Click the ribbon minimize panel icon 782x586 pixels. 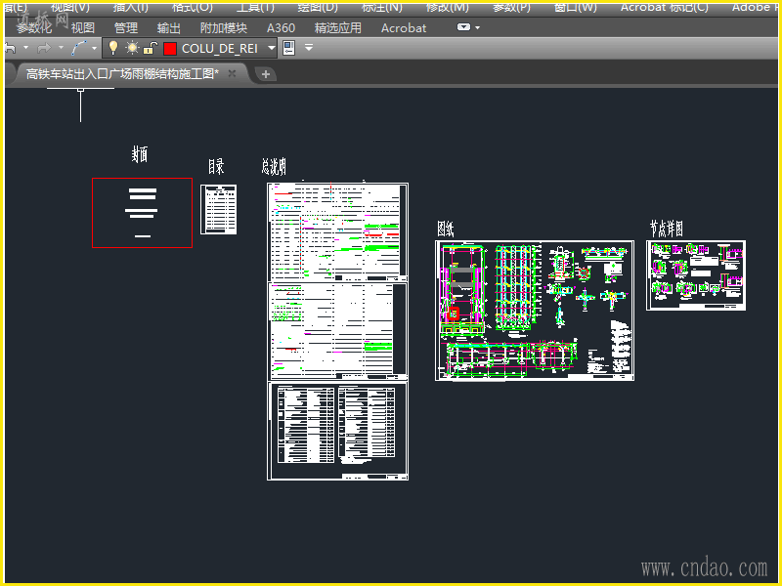coord(464,27)
